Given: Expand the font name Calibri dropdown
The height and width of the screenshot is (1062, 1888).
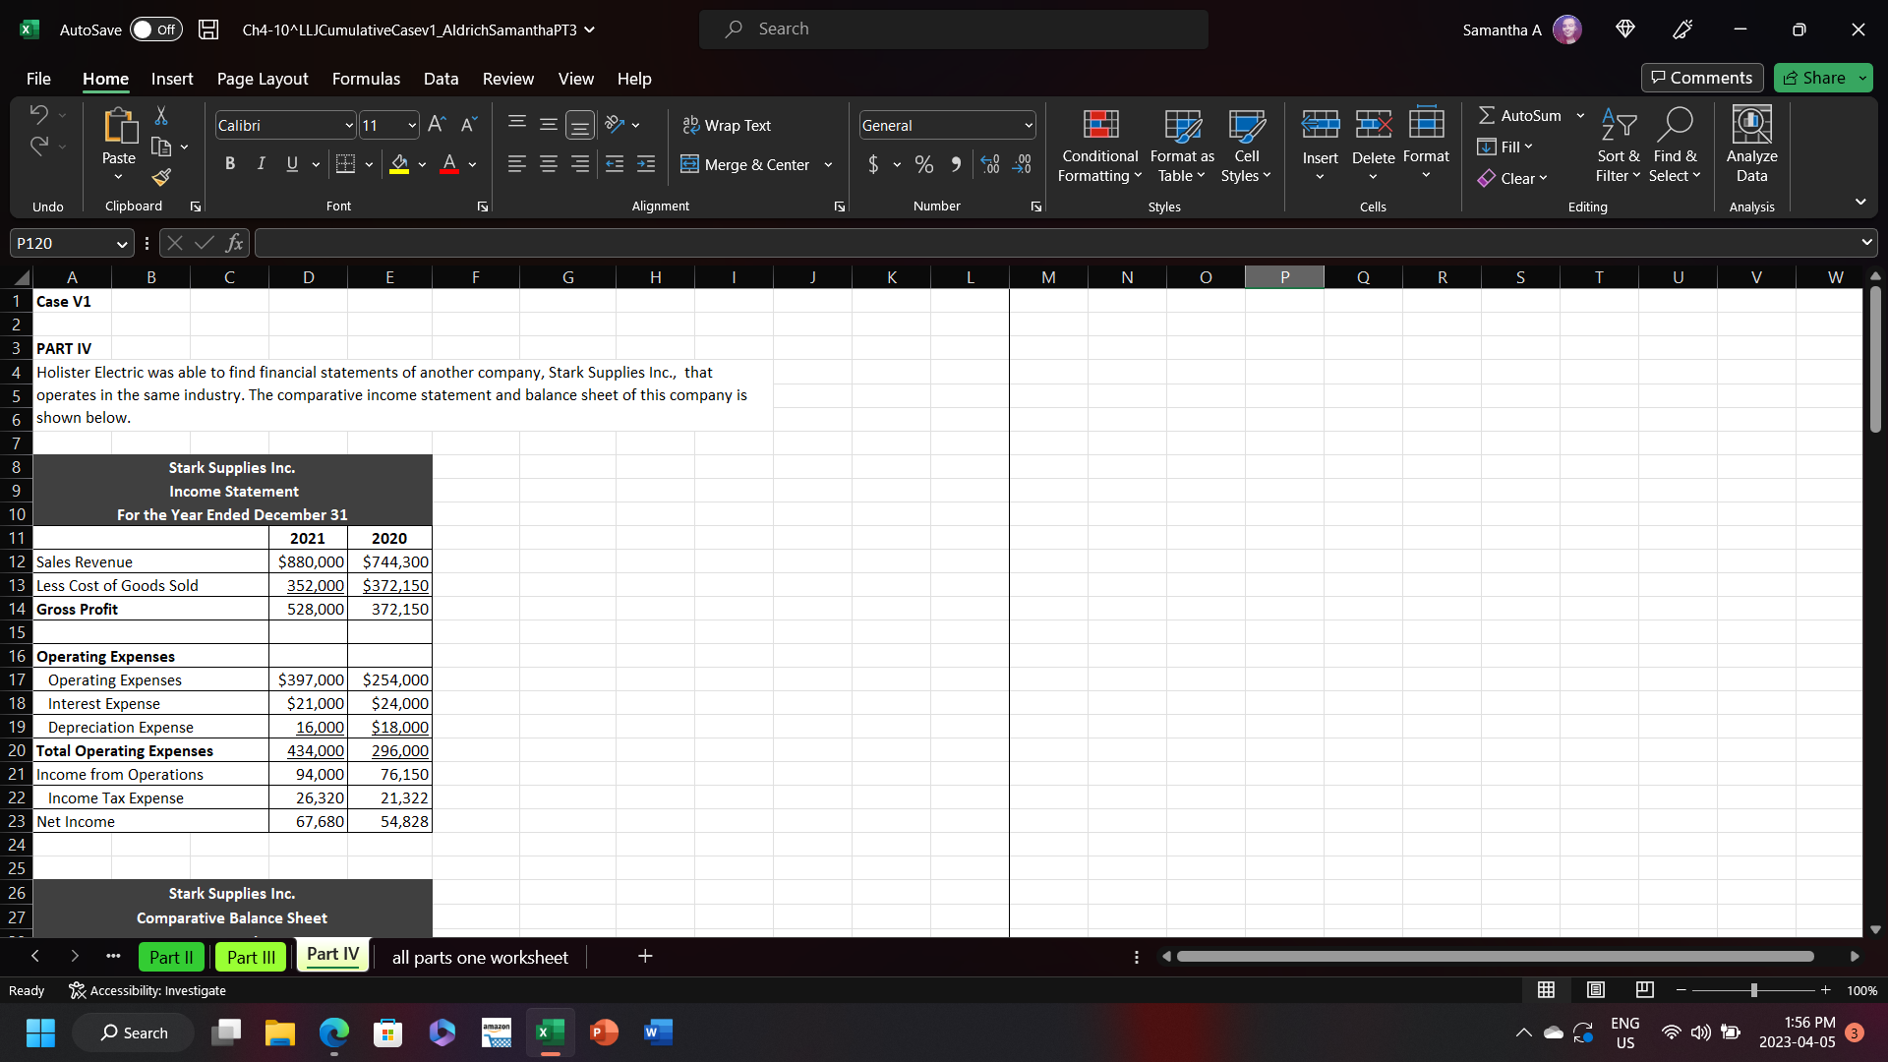Looking at the screenshot, I should [x=348, y=126].
